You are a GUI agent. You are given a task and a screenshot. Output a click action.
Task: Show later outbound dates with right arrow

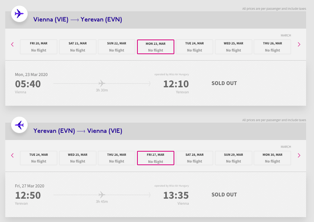pos(299,44)
